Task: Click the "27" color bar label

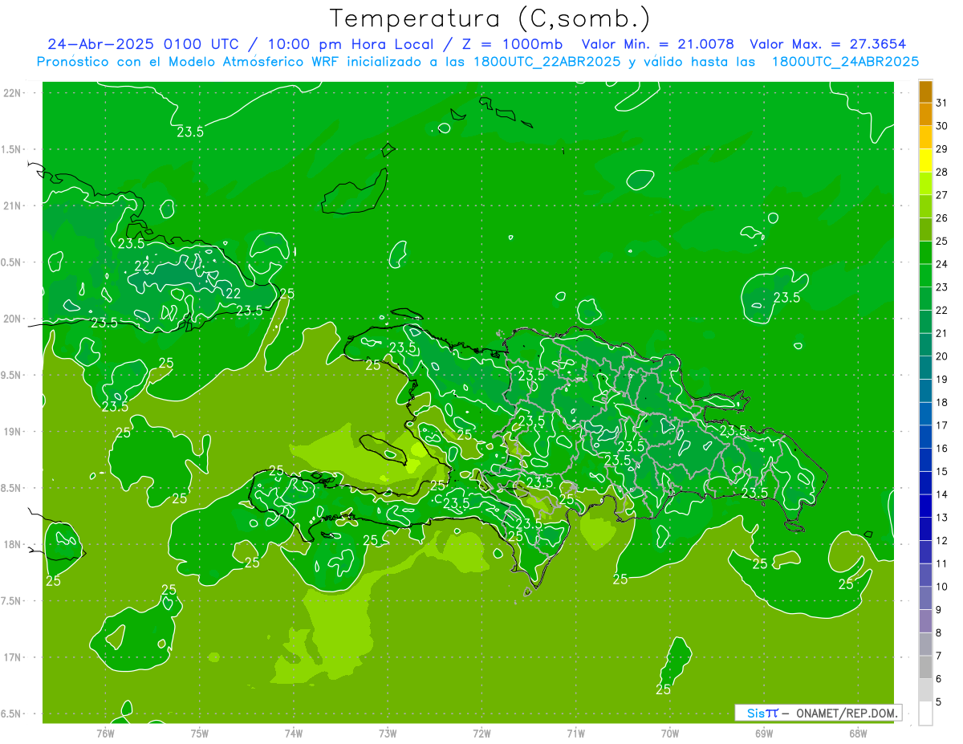Action: pos(942,195)
